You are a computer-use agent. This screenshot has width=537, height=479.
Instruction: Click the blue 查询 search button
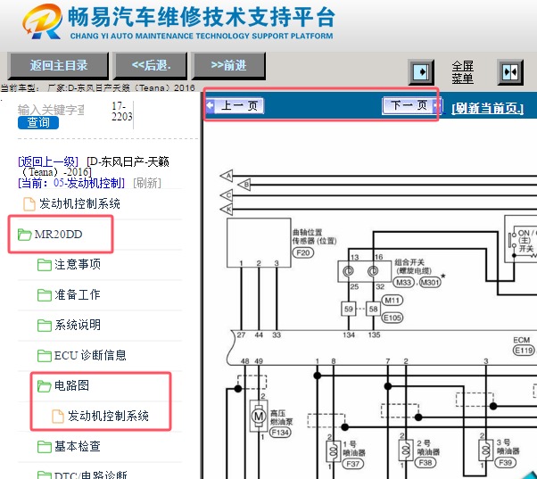38,122
